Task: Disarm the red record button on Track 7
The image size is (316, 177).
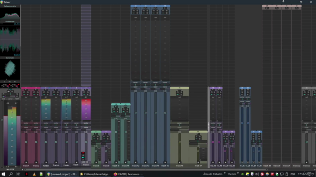Action: tap(83, 153)
